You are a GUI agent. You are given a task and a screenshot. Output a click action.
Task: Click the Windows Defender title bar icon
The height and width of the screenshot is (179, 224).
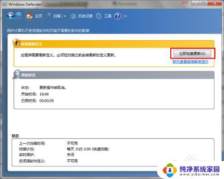point(5,4)
